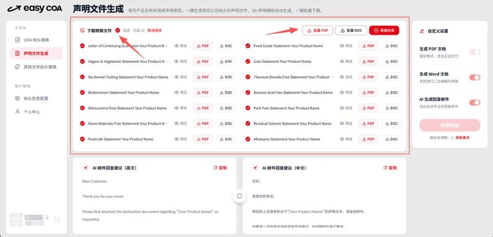The width and height of the screenshot is (493, 237).
Task: Toggle the 全选 select-all checkbox
Action: pyautogui.click(x=117, y=30)
